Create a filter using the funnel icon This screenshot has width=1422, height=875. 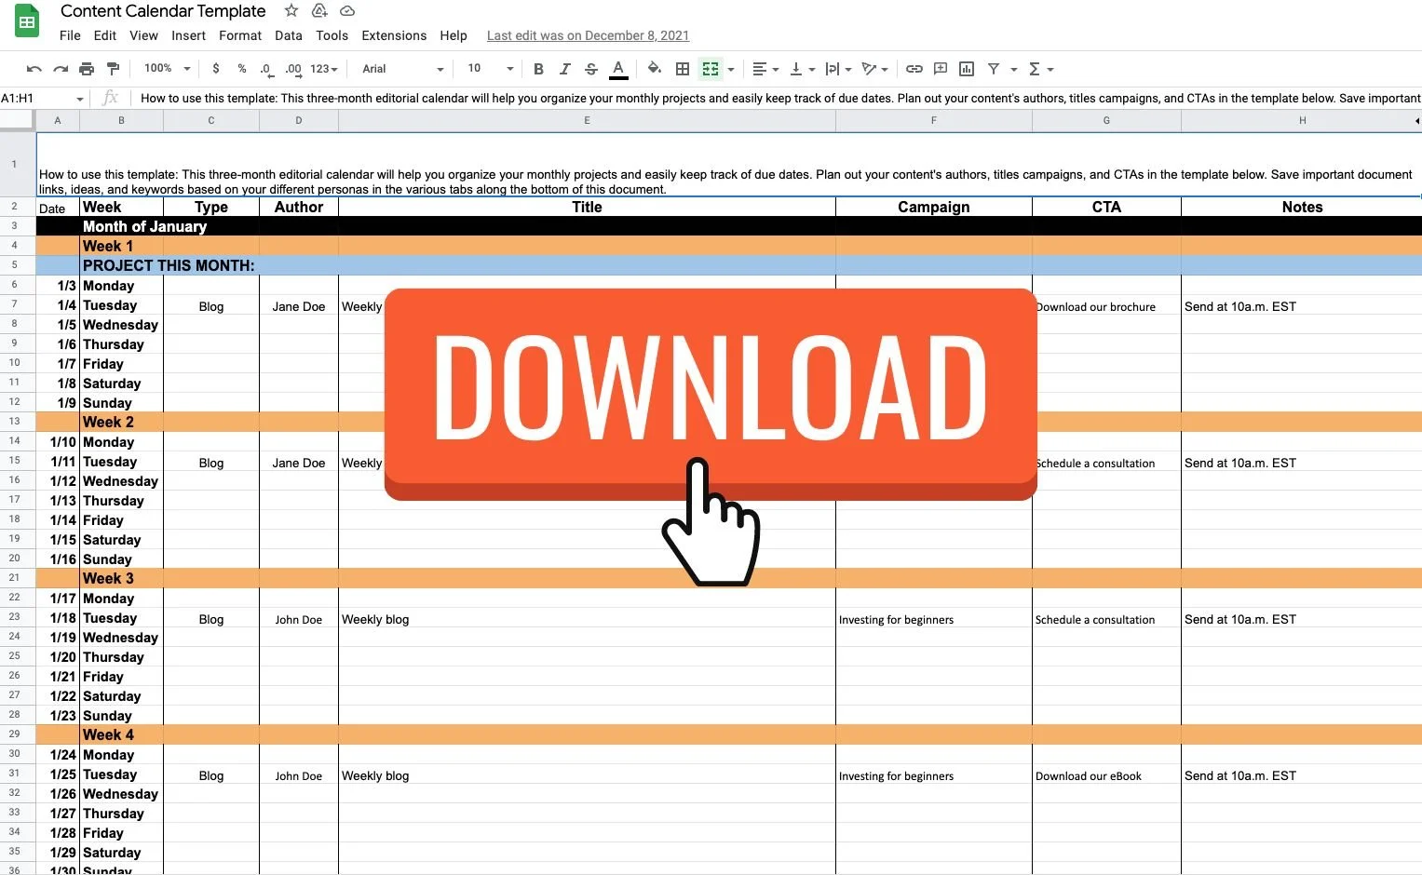coord(994,69)
